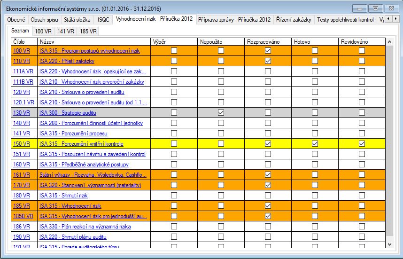This screenshot has width=403, height=259.
Task: Click the vertical scrollbar thumb of list
Action: coord(390,141)
